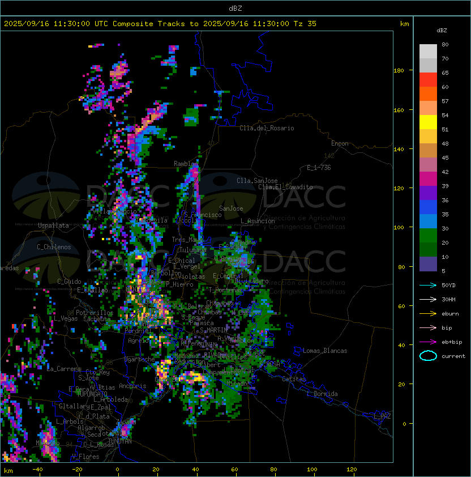Click the 'La_Carrera' map label
This screenshot has width=471, height=477.
pos(64,369)
